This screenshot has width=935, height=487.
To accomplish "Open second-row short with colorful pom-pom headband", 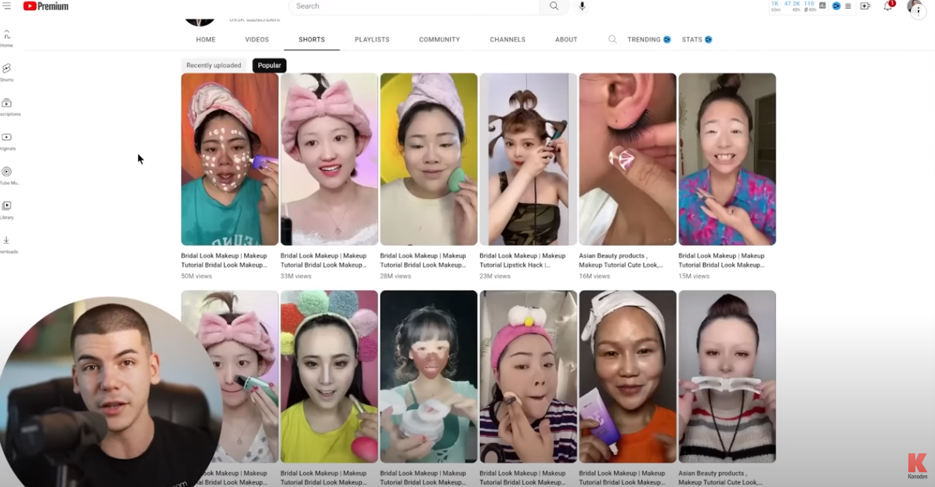I will click(329, 377).
